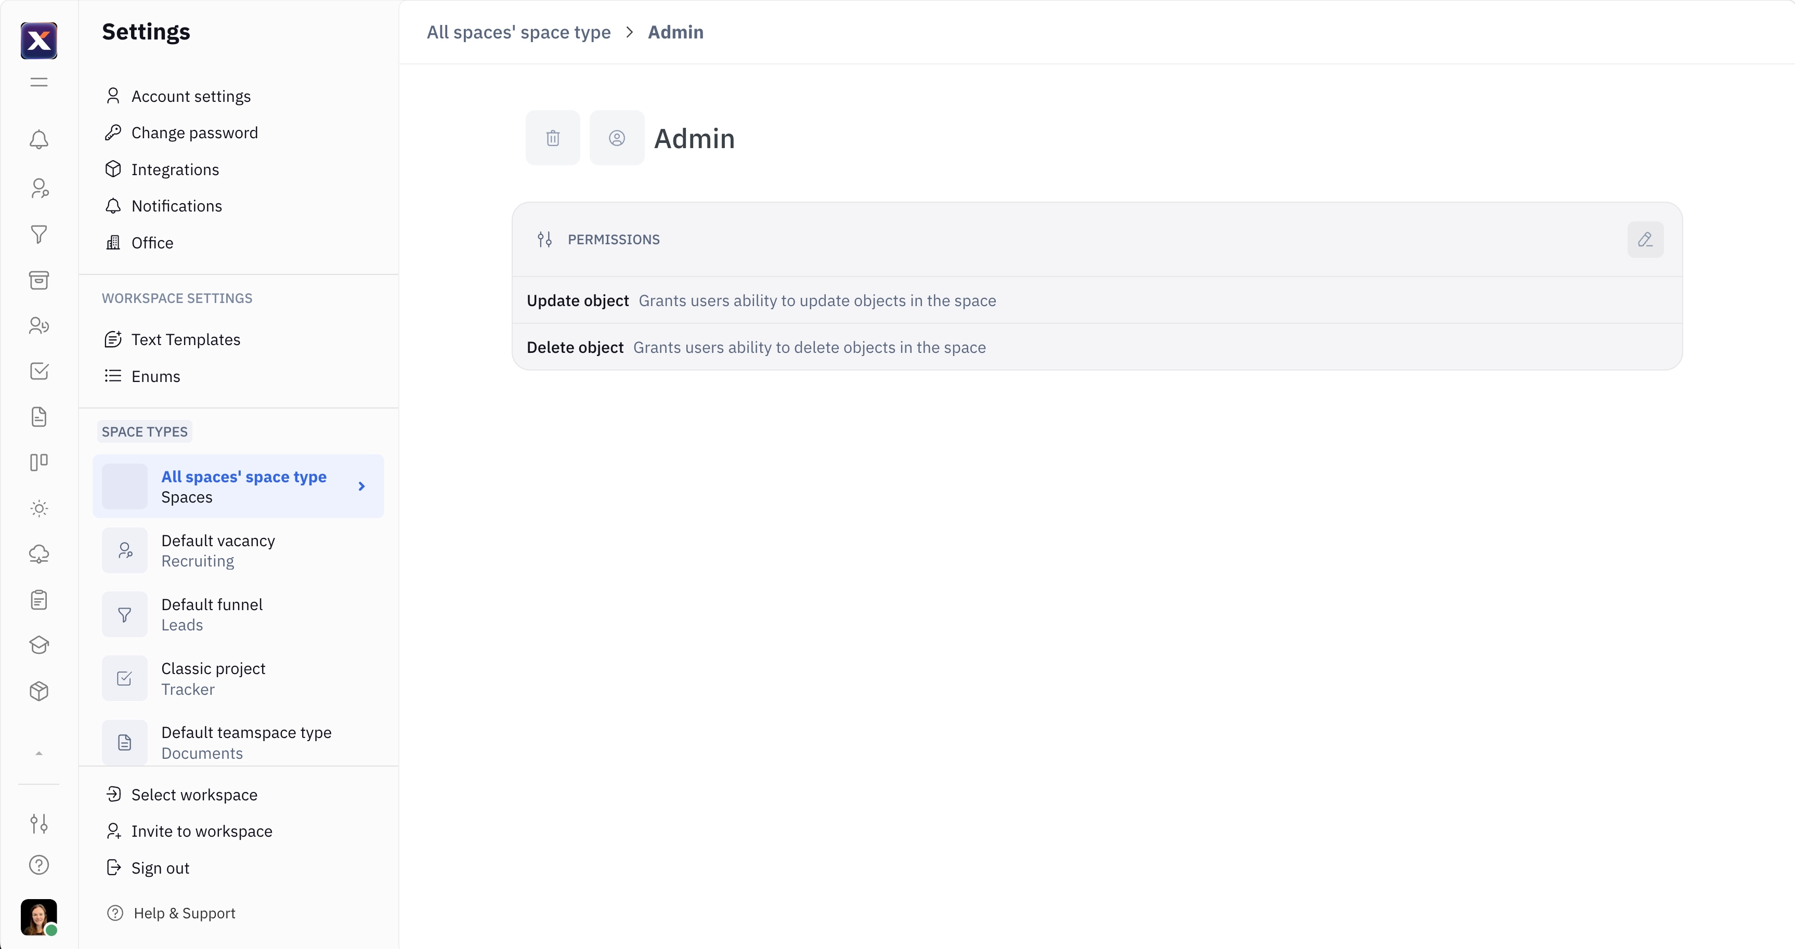
Task: Open Enums workspace settings
Action: click(x=155, y=376)
